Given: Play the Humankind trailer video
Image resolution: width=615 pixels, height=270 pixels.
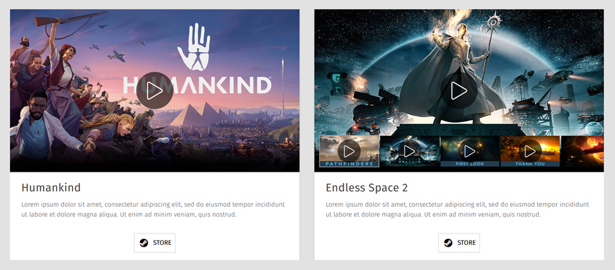Looking at the screenshot, I should tap(155, 91).
